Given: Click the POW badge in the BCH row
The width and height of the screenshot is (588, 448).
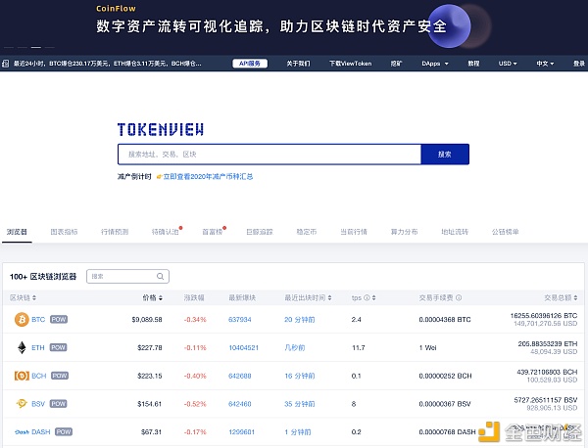Looking at the screenshot, I should coord(60,376).
